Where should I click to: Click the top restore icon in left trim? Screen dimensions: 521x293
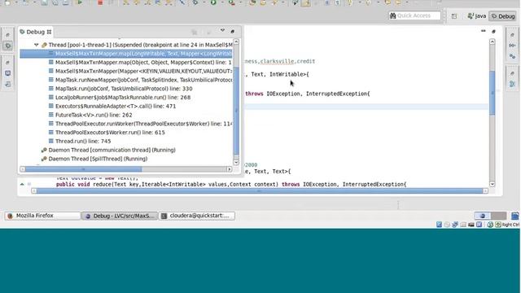[7, 35]
